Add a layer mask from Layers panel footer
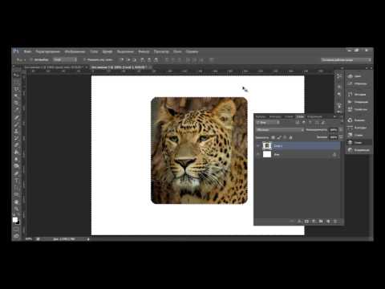This screenshot has width=385, height=289. (306, 222)
